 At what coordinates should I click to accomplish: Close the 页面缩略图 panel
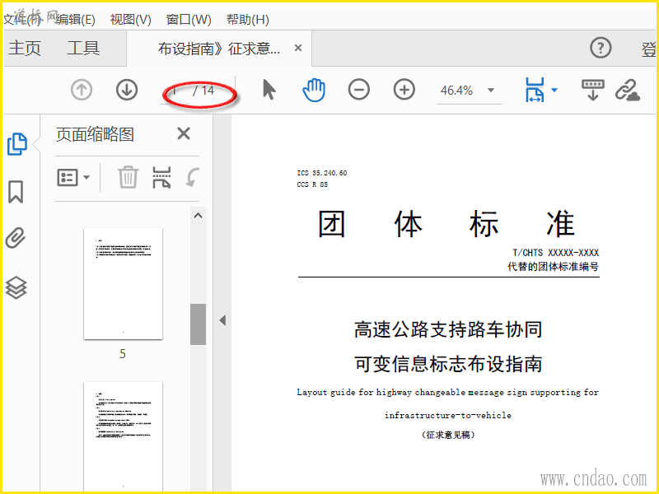pyautogui.click(x=184, y=134)
